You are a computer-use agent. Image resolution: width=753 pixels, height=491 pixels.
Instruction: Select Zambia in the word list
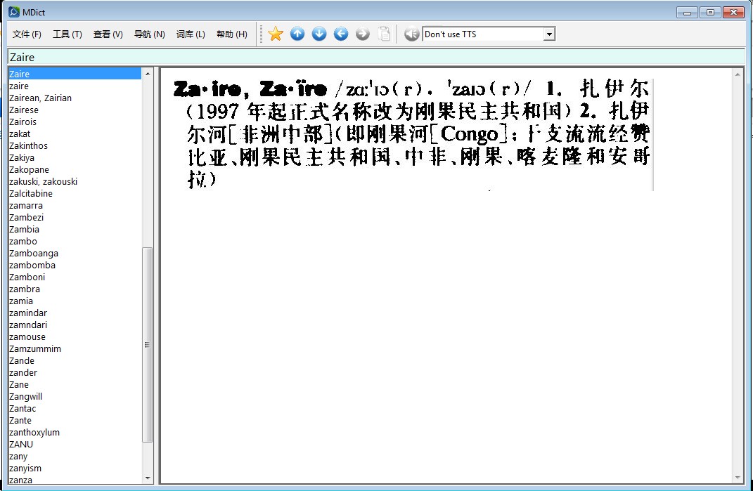tap(24, 230)
